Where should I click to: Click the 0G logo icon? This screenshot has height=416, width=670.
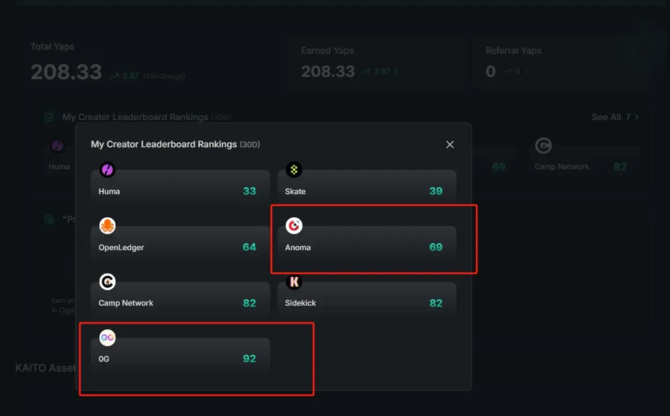(x=107, y=337)
